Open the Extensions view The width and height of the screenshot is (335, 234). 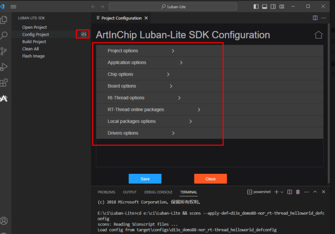[4, 83]
